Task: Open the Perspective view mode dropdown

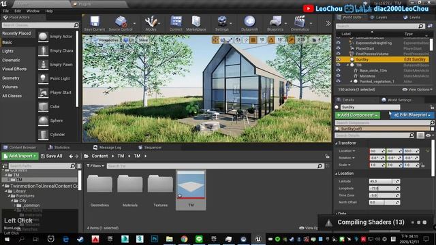Action: click(105, 40)
